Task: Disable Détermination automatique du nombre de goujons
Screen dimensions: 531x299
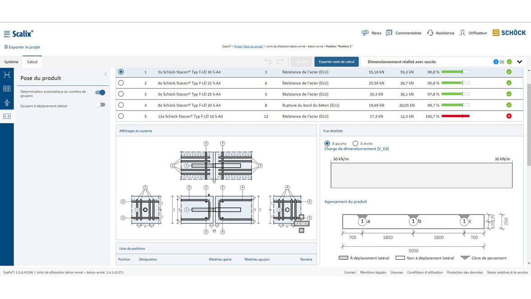Action: 100,91
